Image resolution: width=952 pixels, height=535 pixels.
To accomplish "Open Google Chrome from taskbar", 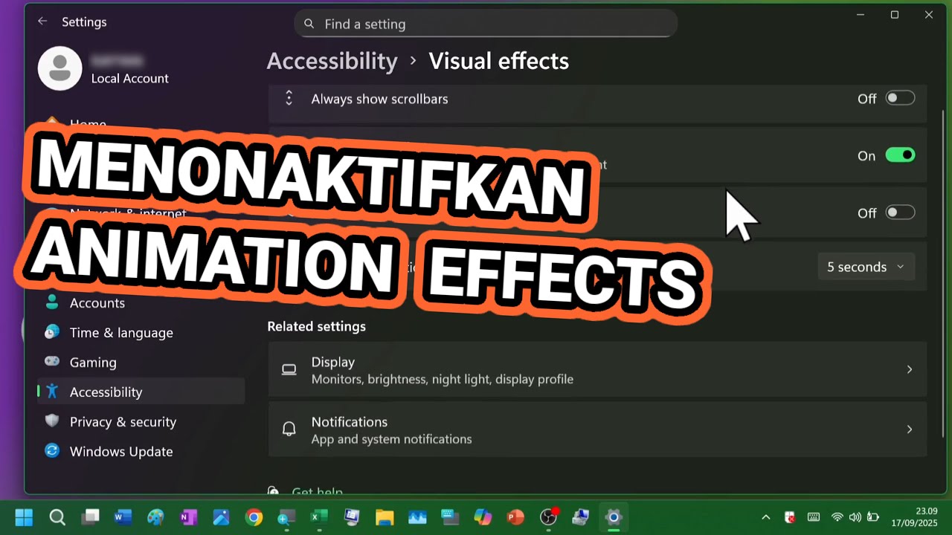I will coord(254,517).
